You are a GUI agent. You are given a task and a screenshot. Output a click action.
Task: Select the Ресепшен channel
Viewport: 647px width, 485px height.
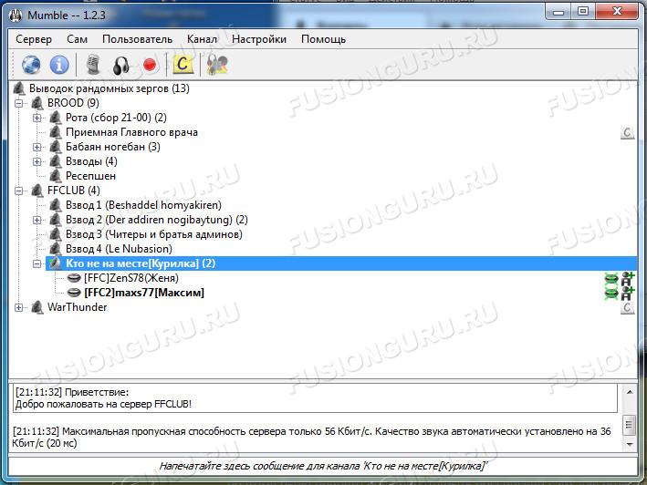[90, 176]
